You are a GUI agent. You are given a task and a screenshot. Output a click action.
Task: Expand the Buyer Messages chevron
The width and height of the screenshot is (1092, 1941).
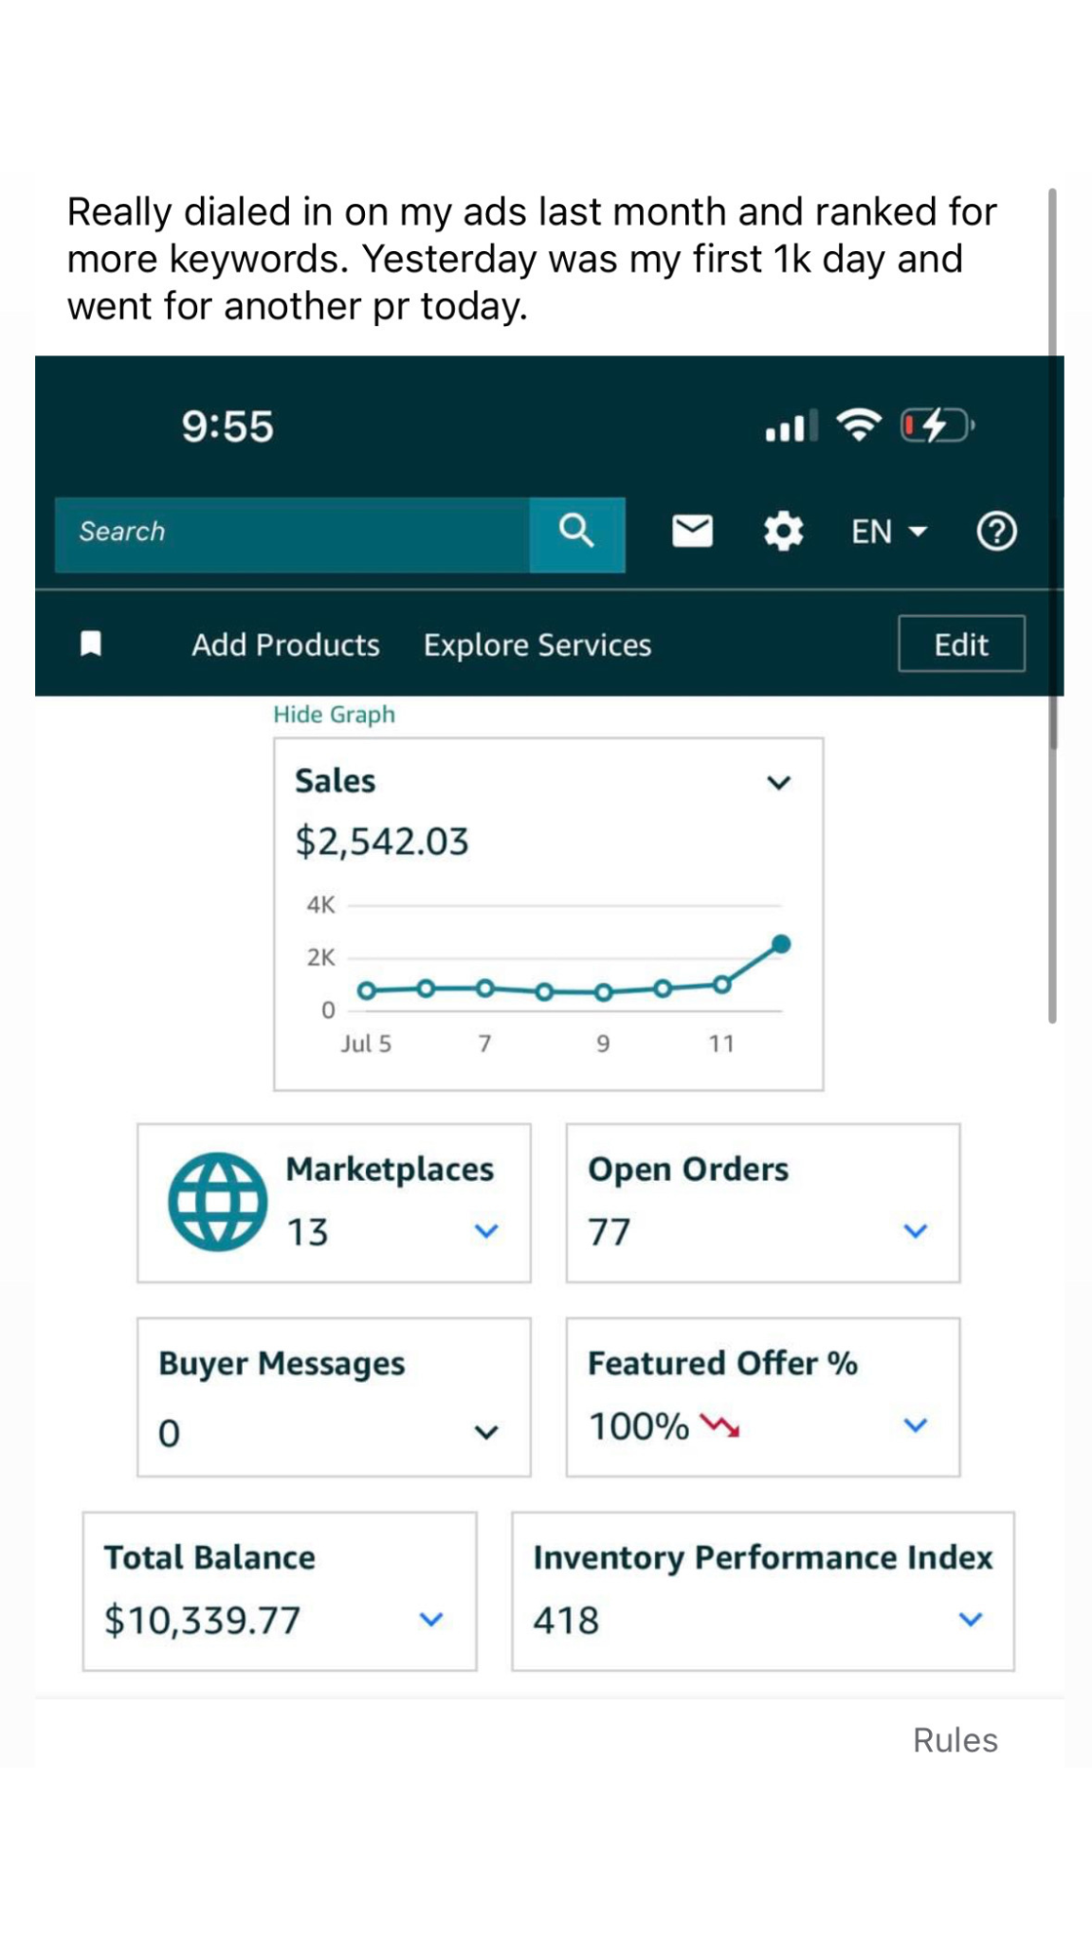click(486, 1432)
